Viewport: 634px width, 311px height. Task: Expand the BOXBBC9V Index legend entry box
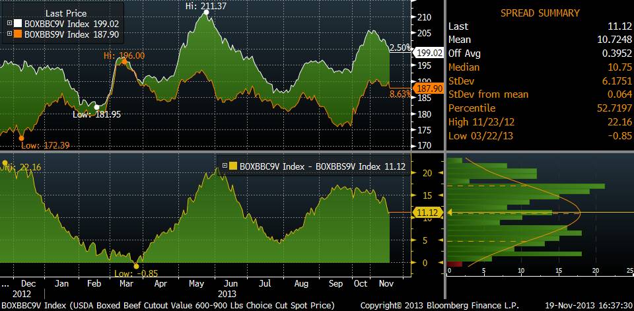pyautogui.click(x=9, y=24)
